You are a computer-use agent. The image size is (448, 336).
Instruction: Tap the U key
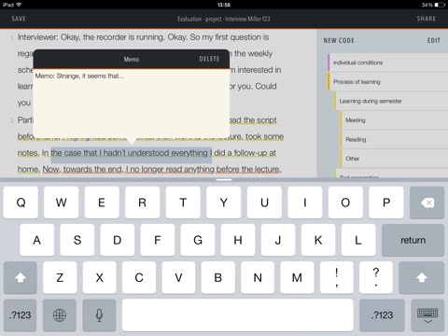[x=264, y=203]
